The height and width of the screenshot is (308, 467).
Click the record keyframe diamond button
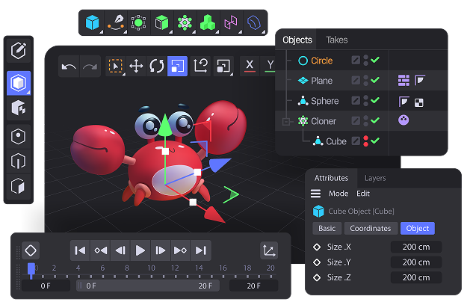pyautogui.click(x=31, y=250)
